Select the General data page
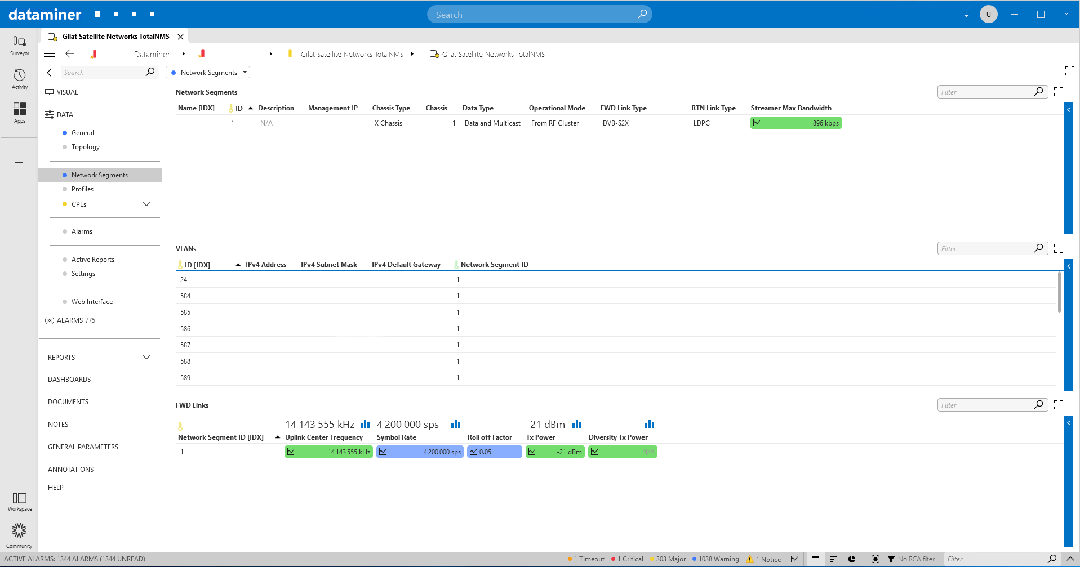1080x567 pixels. (82, 133)
